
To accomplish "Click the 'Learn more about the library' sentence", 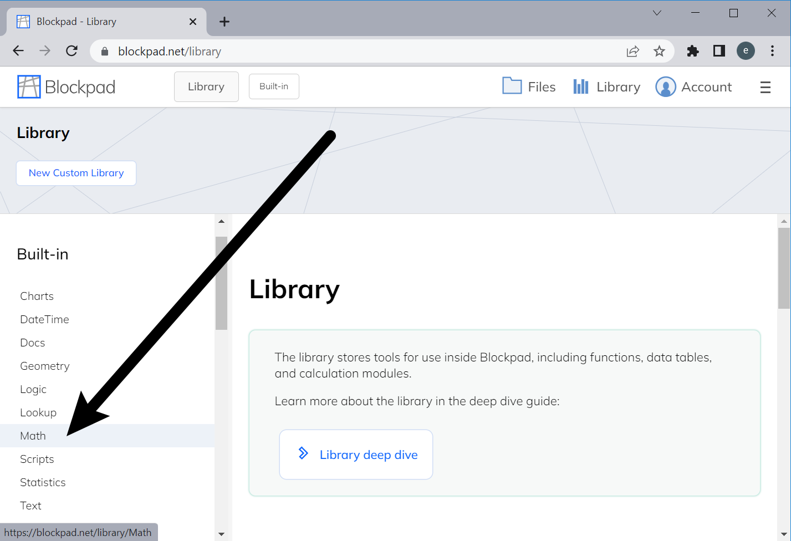I will click(417, 401).
